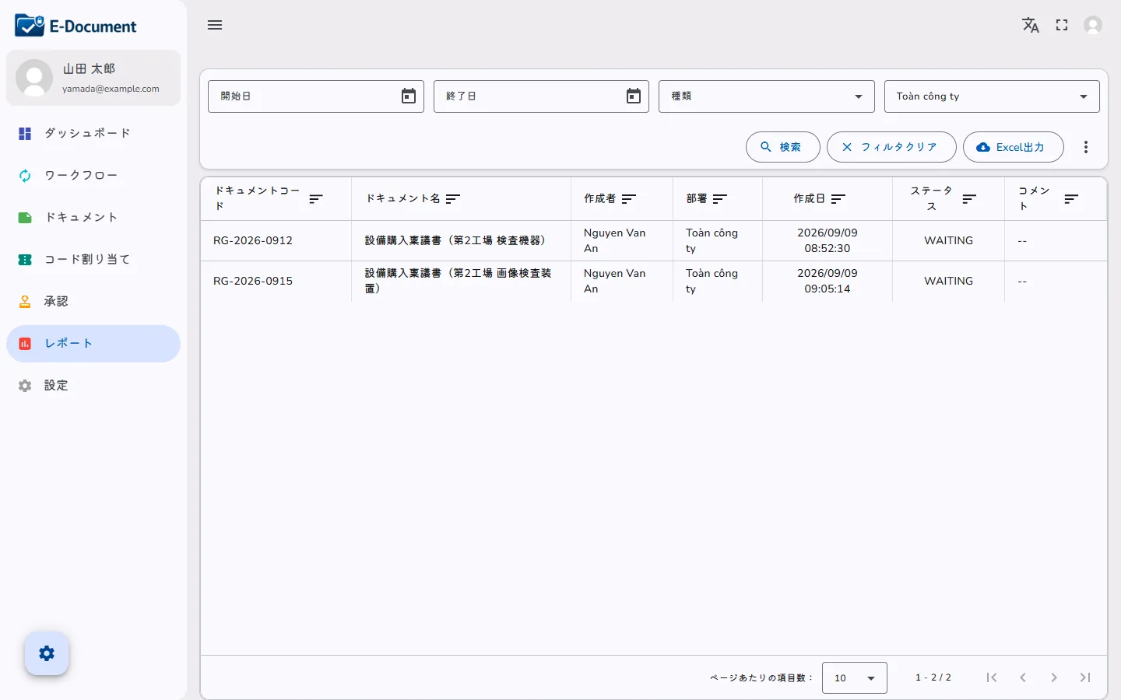The image size is (1121, 700).
Task: Click document name containing 画像検査装置
Action: 459,281
